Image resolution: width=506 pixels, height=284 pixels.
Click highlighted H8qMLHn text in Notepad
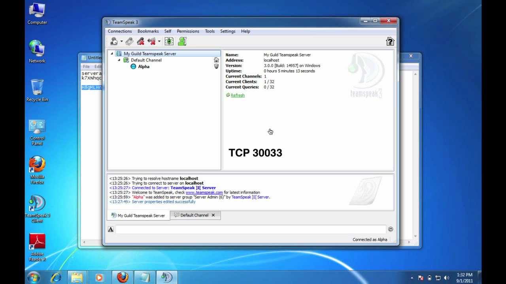pyautogui.click(x=92, y=87)
